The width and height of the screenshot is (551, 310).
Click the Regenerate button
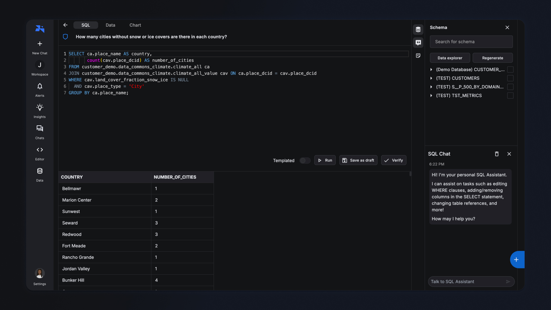492,58
